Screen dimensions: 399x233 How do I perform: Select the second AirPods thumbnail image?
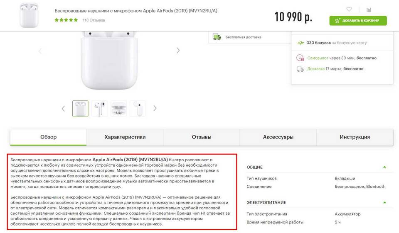click(99, 108)
